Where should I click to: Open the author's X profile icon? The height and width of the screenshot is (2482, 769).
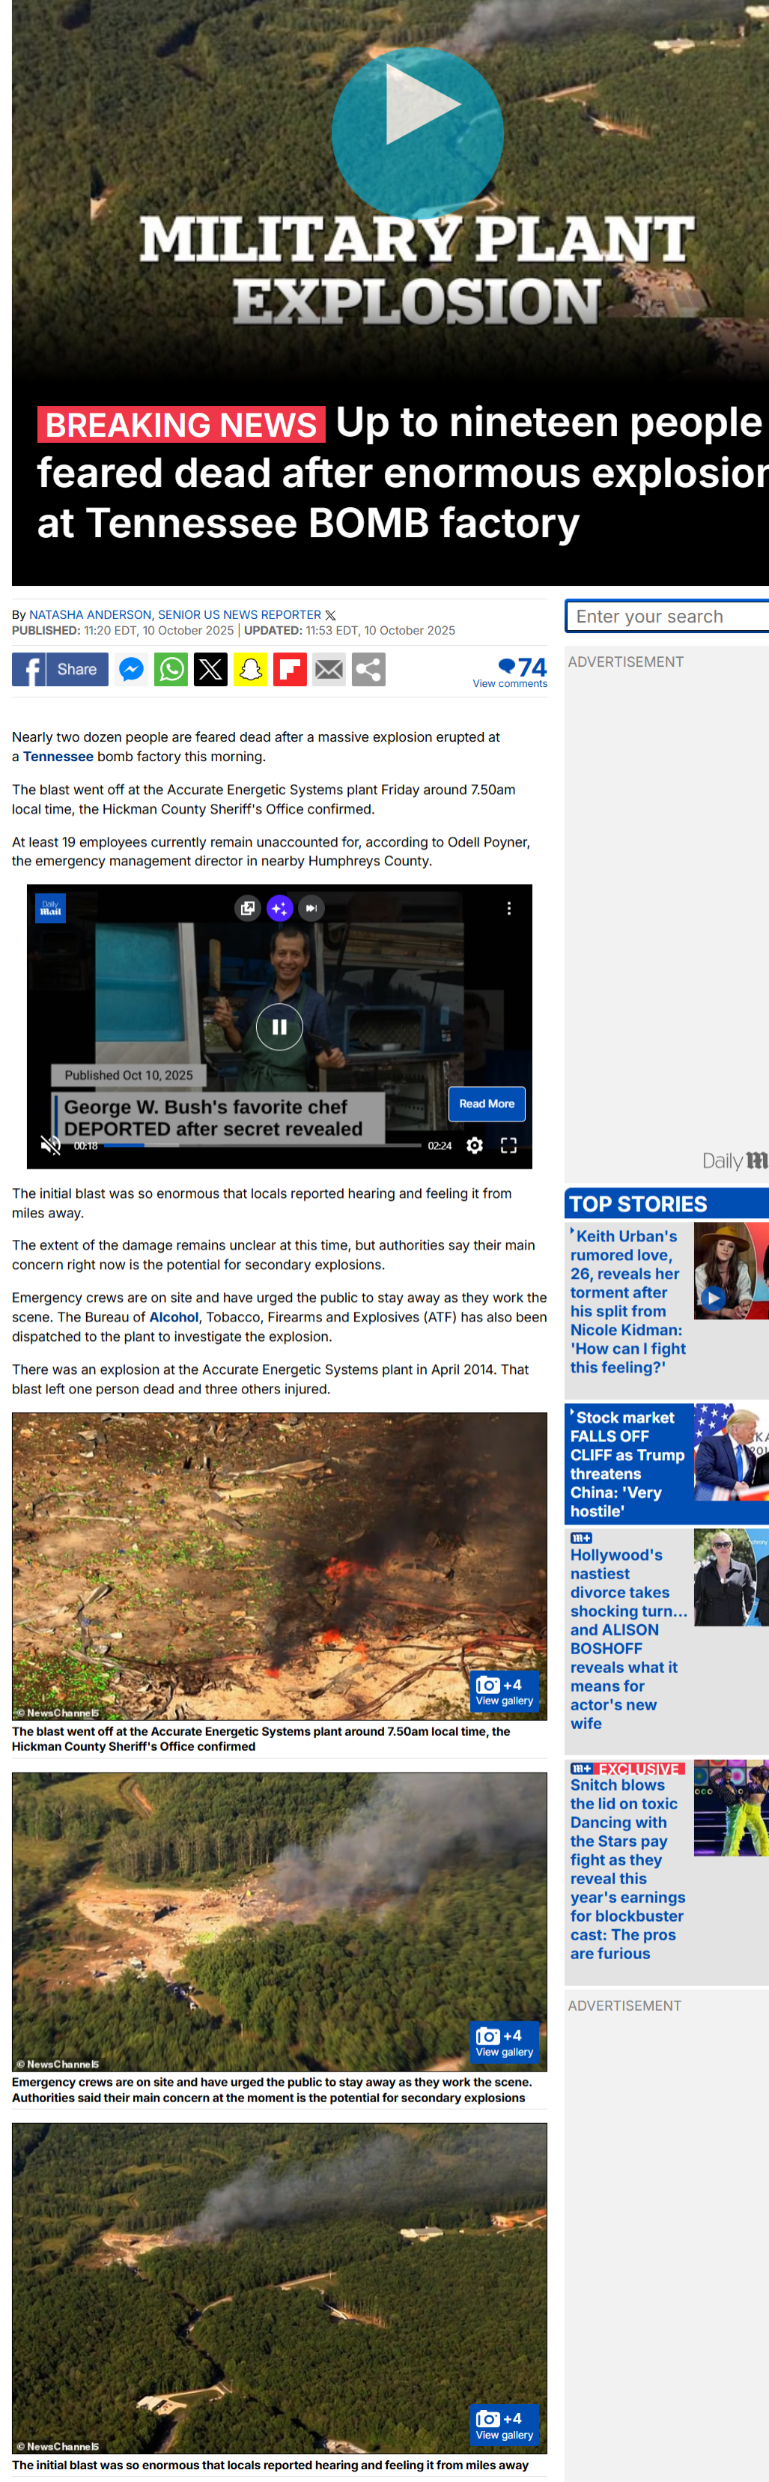point(330,615)
